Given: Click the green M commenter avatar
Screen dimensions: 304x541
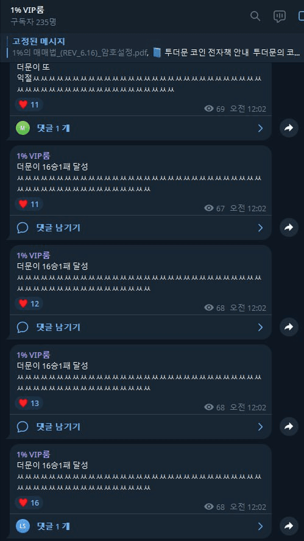Looking at the screenshot, I should (23, 128).
